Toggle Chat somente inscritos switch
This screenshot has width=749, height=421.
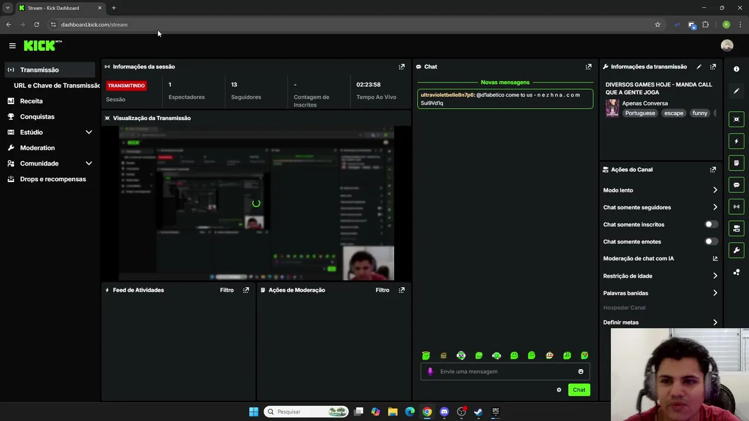(x=711, y=225)
